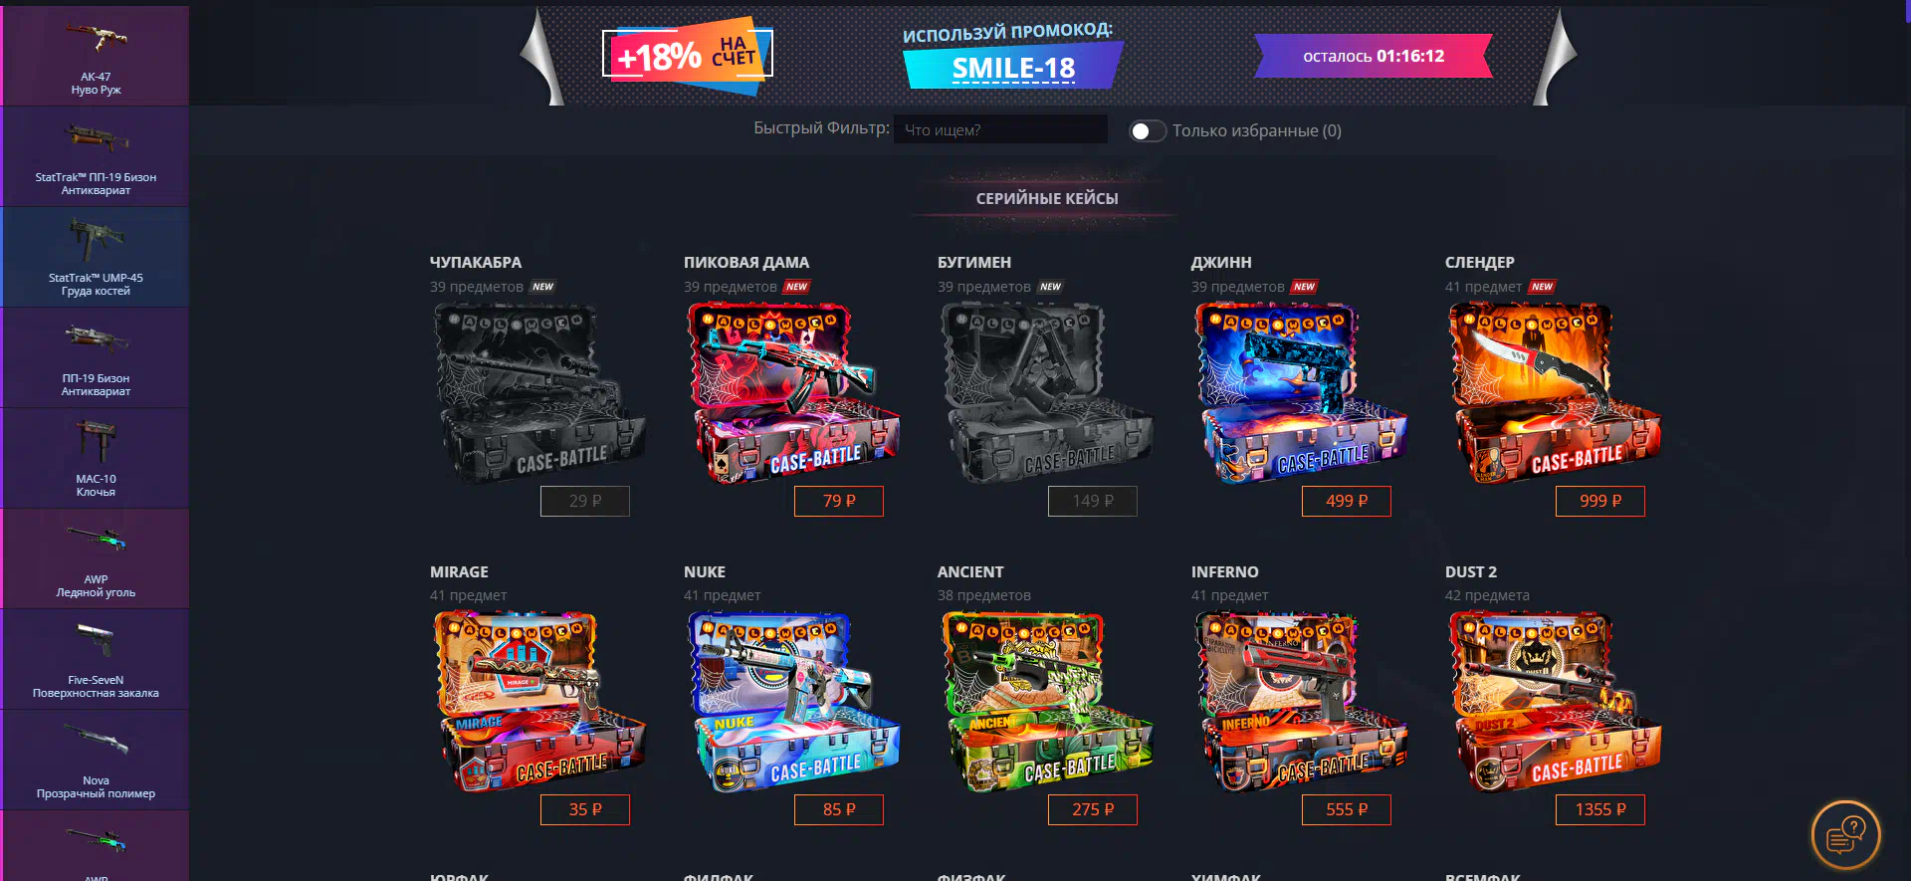Viewport: 1911px width, 881px height.
Task: Click the Five-SeveN Поверхностная закалка item
Action: pyautogui.click(x=96, y=659)
